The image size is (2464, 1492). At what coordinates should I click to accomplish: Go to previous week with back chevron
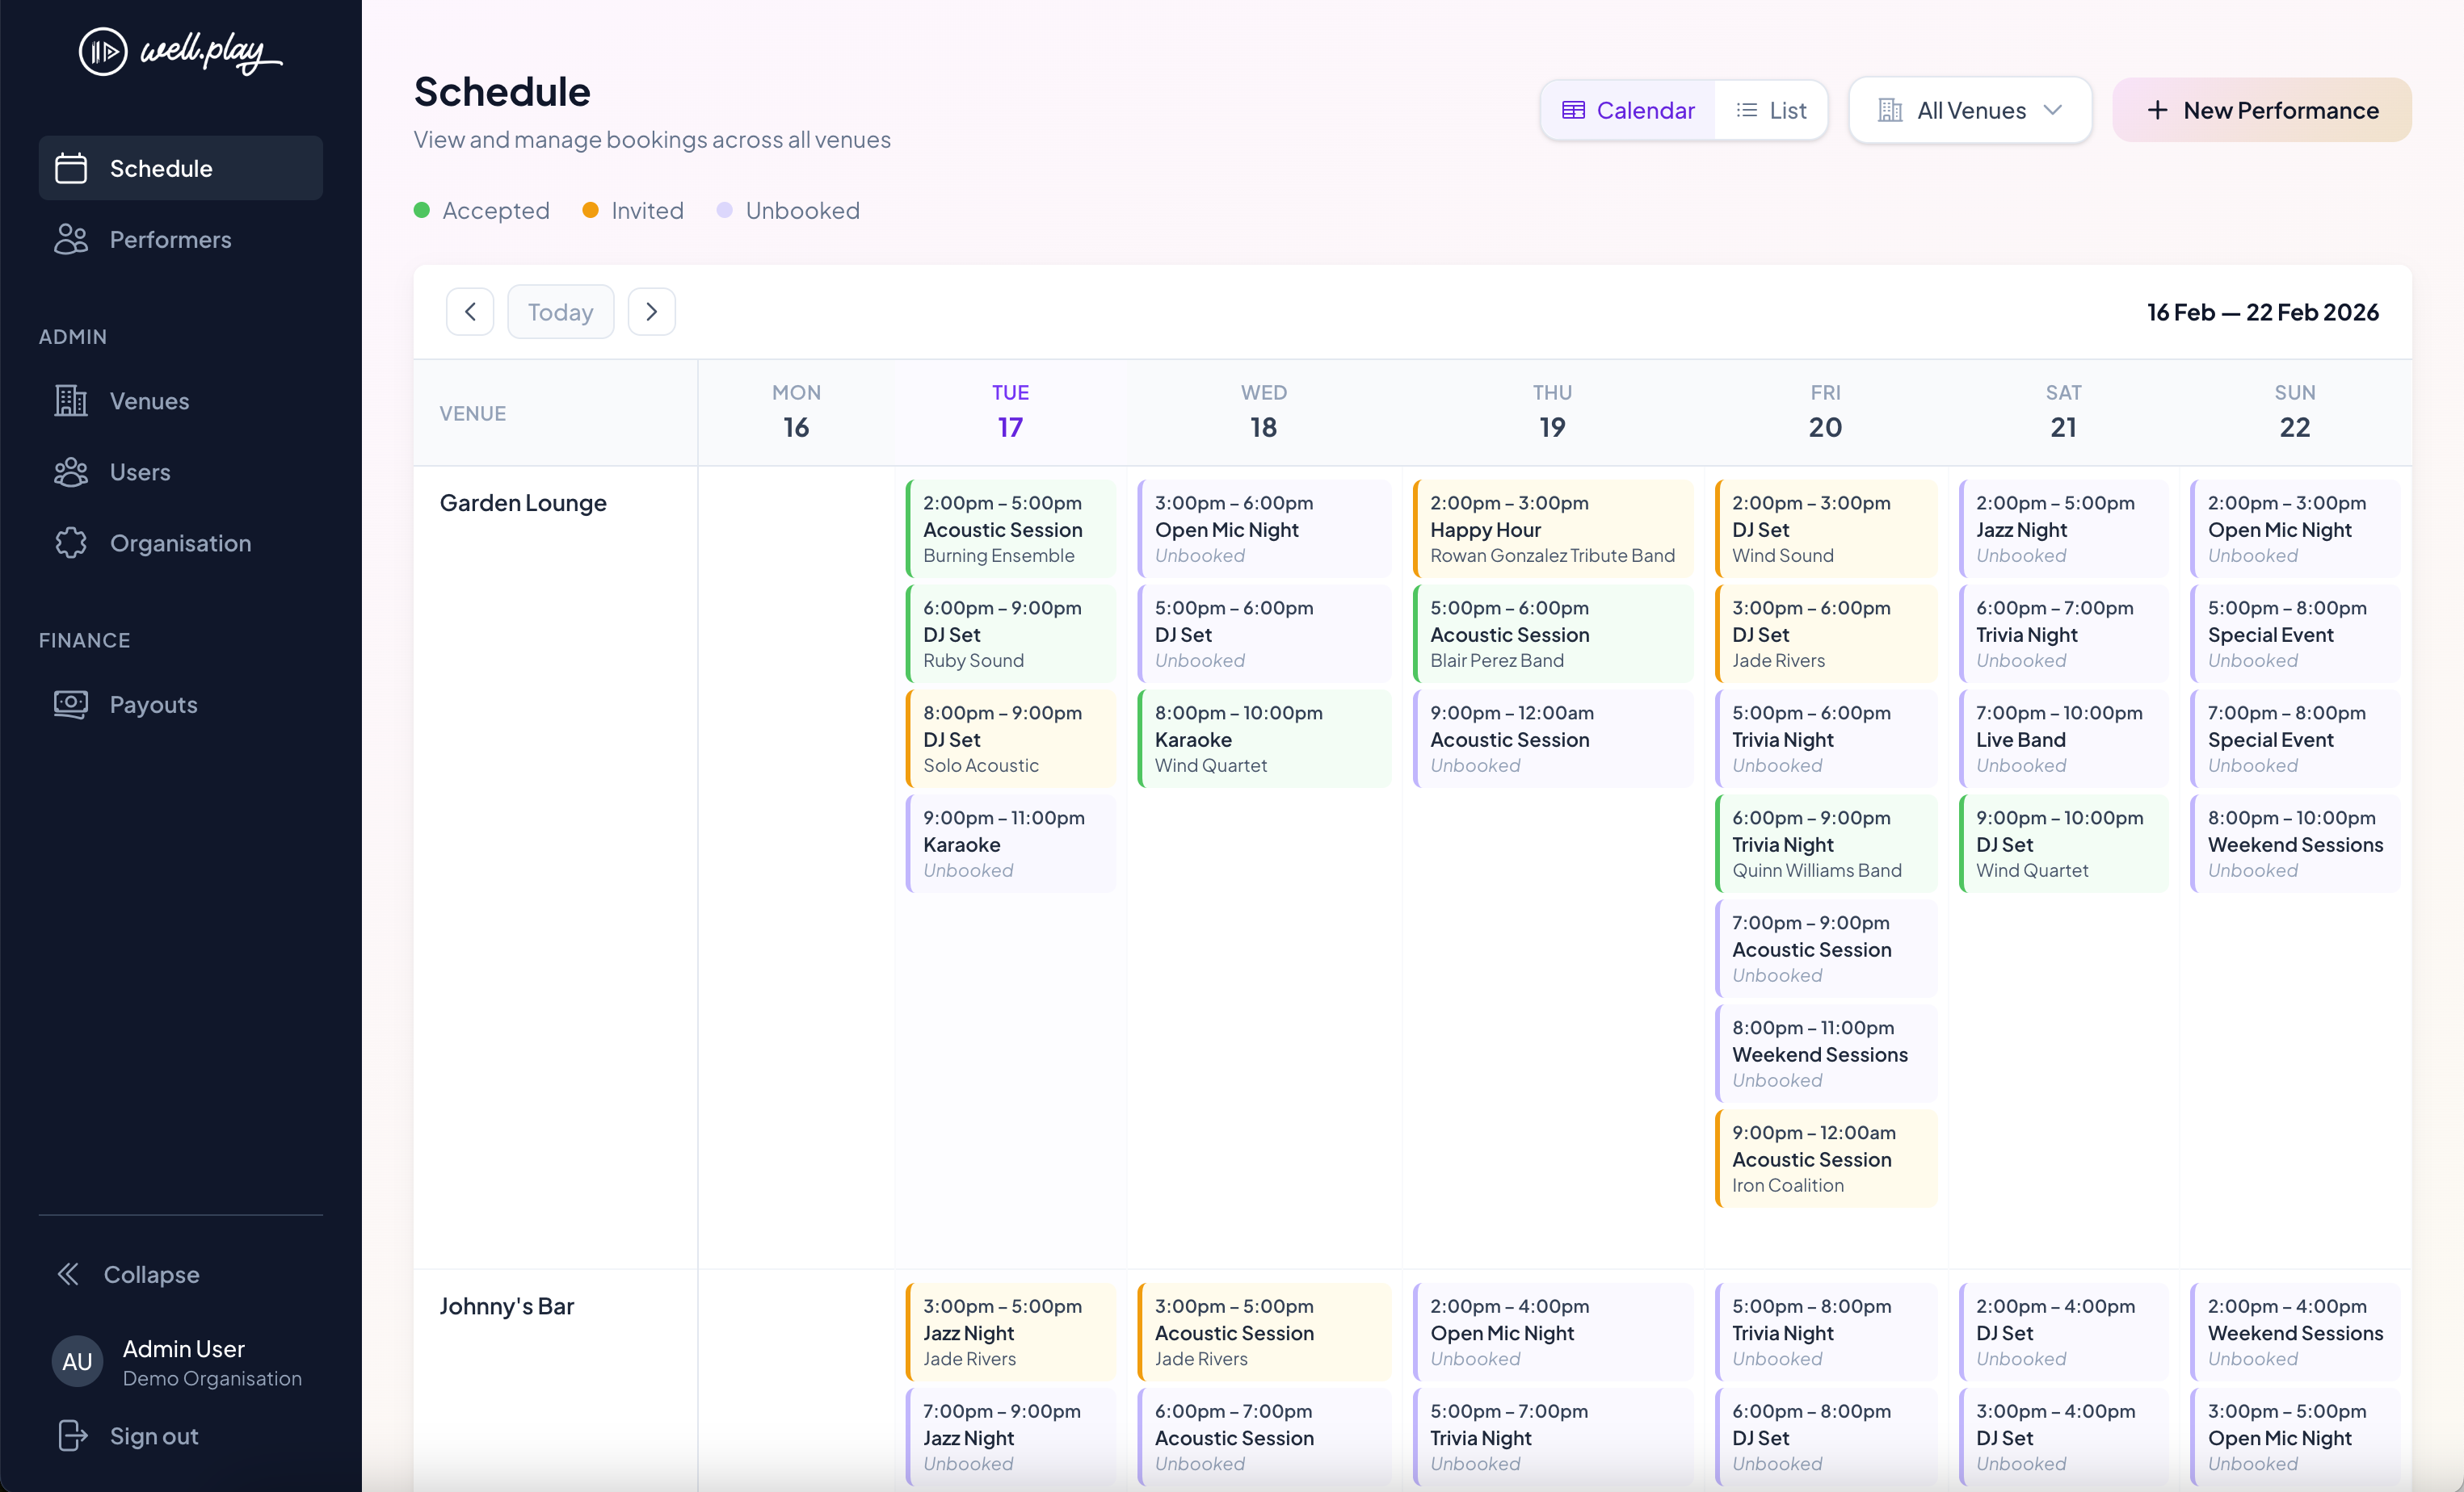470,311
